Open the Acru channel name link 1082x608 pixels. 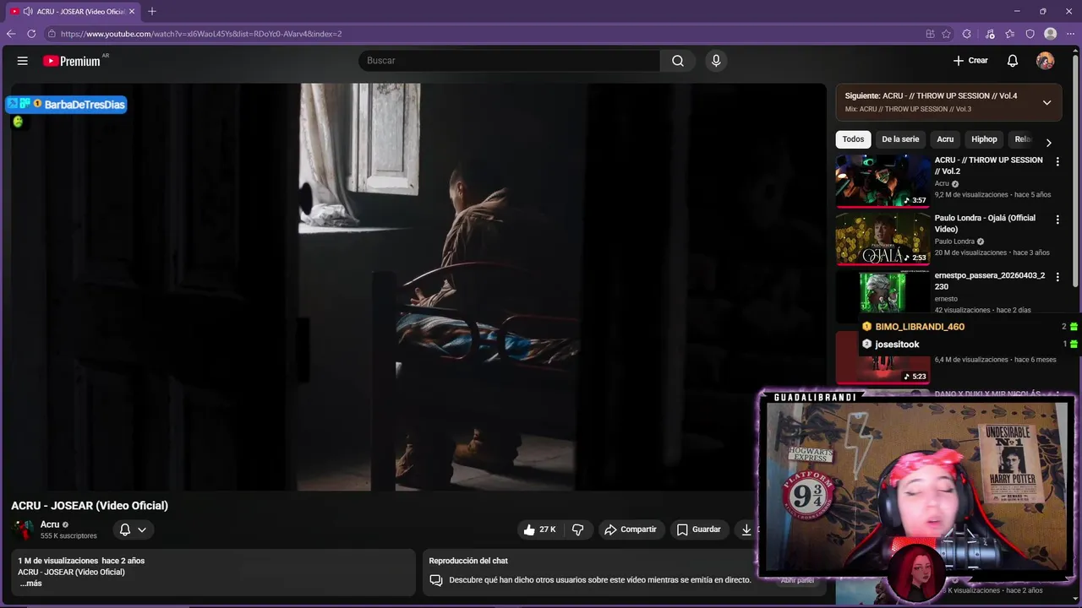point(50,524)
